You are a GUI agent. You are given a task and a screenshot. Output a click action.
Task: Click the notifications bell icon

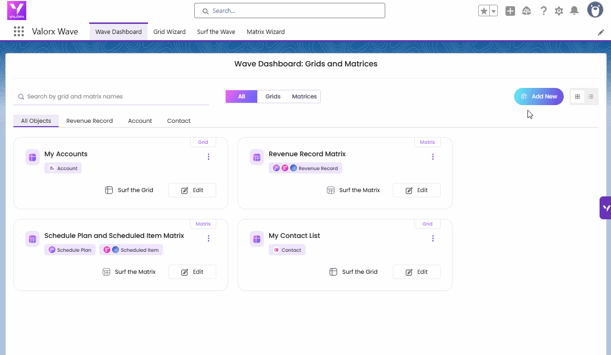point(574,11)
